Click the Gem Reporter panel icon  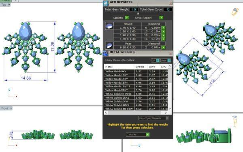pyautogui.click(x=106, y=3)
